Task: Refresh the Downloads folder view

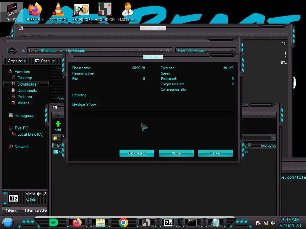Action: (168, 50)
